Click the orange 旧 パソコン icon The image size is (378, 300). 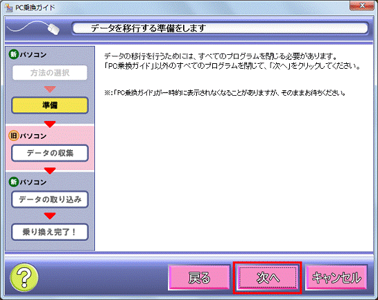click(13, 136)
